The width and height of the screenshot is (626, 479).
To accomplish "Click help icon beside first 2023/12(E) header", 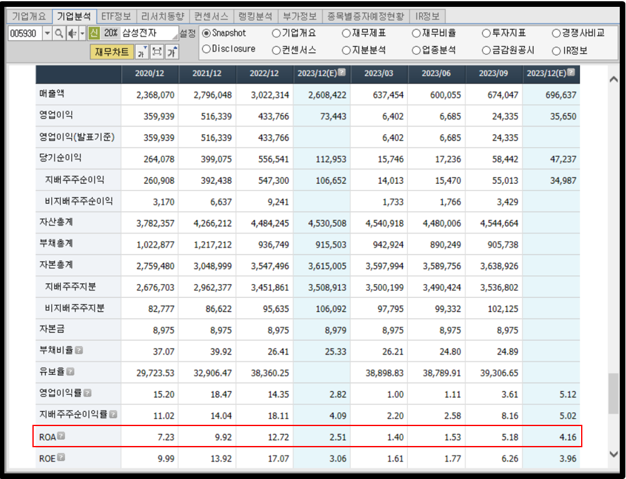I will [342, 72].
